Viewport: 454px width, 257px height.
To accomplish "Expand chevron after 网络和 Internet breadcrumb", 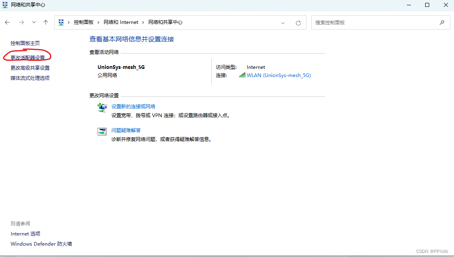I will [x=143, y=23].
